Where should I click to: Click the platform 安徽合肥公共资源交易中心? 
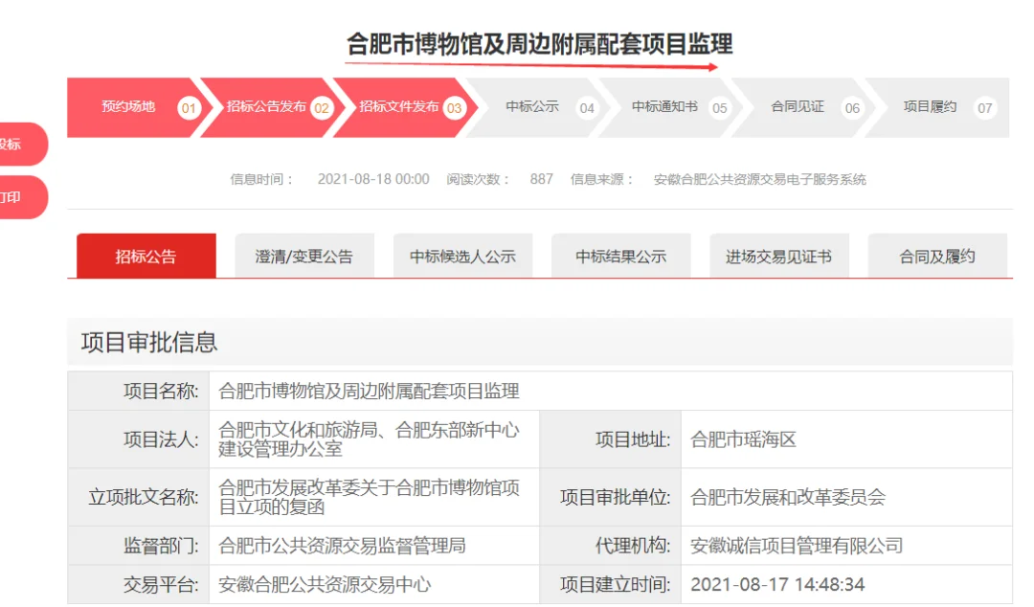(325, 585)
